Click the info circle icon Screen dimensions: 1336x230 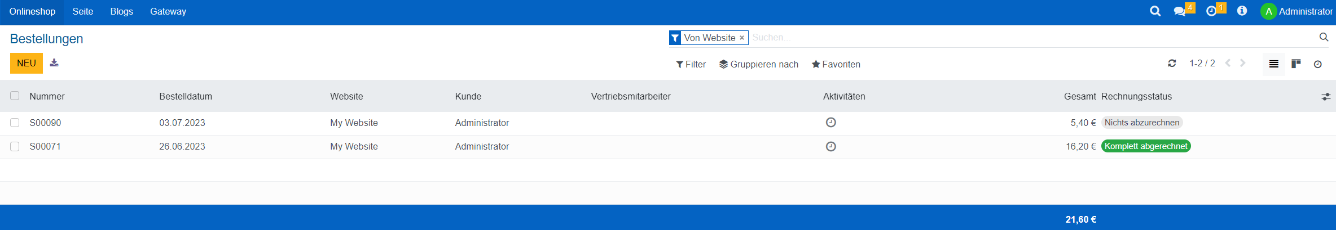(x=1242, y=11)
